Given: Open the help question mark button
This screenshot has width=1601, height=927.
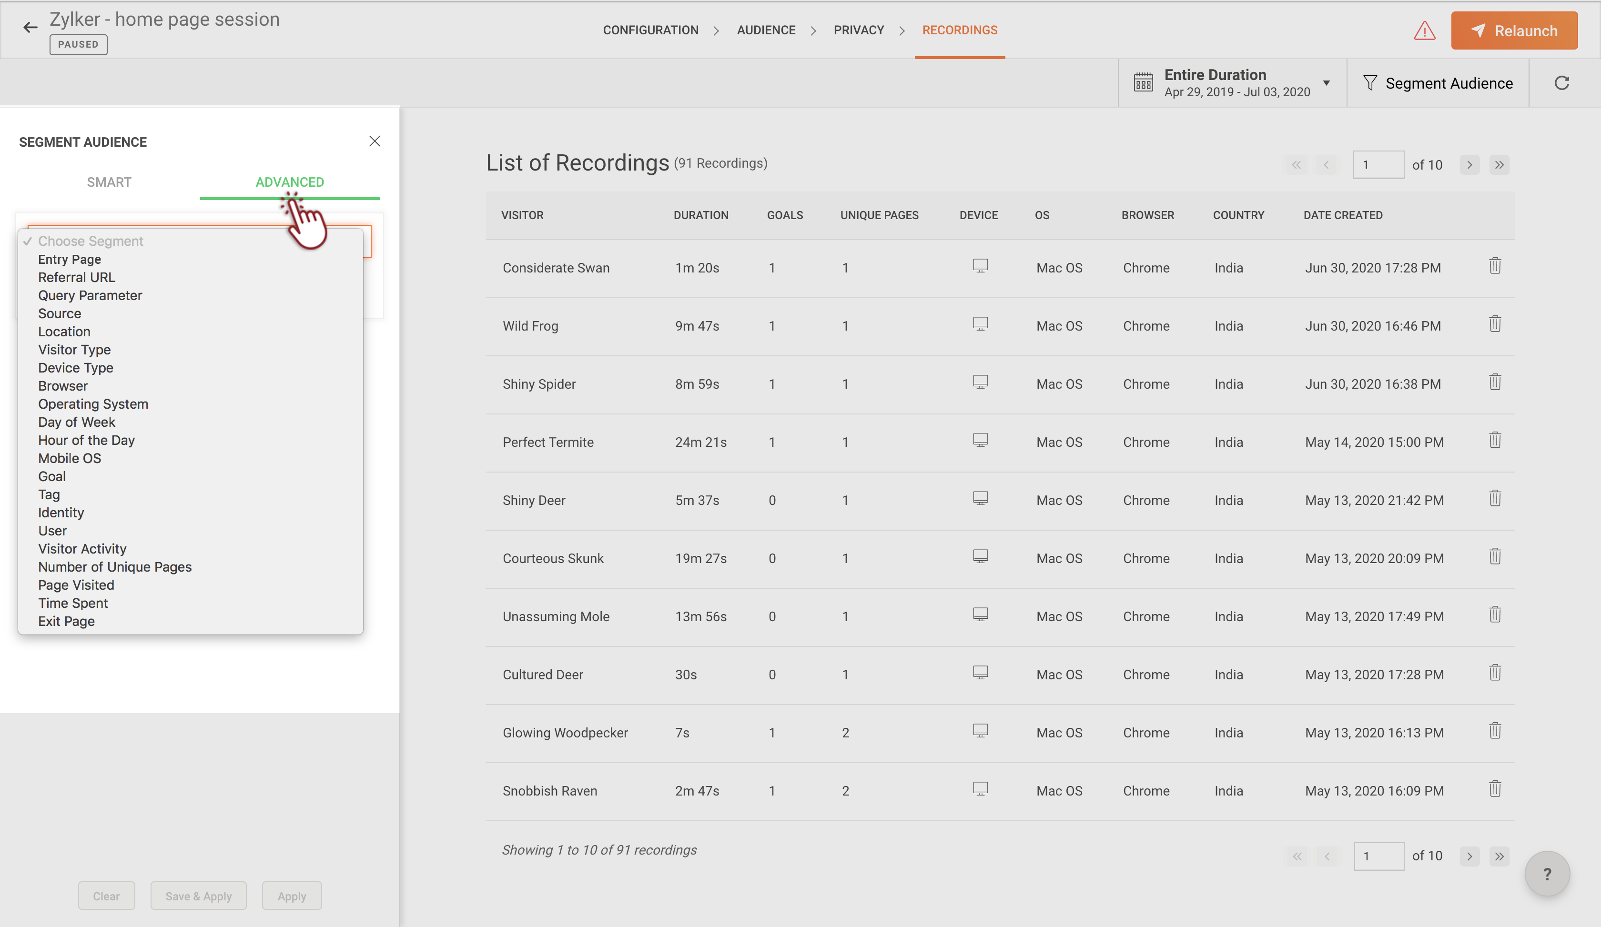Looking at the screenshot, I should 1547,874.
